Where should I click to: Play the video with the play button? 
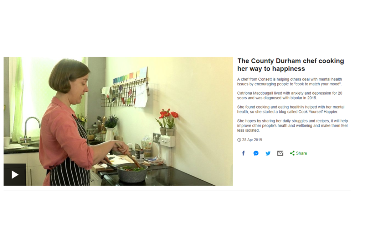pyautogui.click(x=15, y=174)
